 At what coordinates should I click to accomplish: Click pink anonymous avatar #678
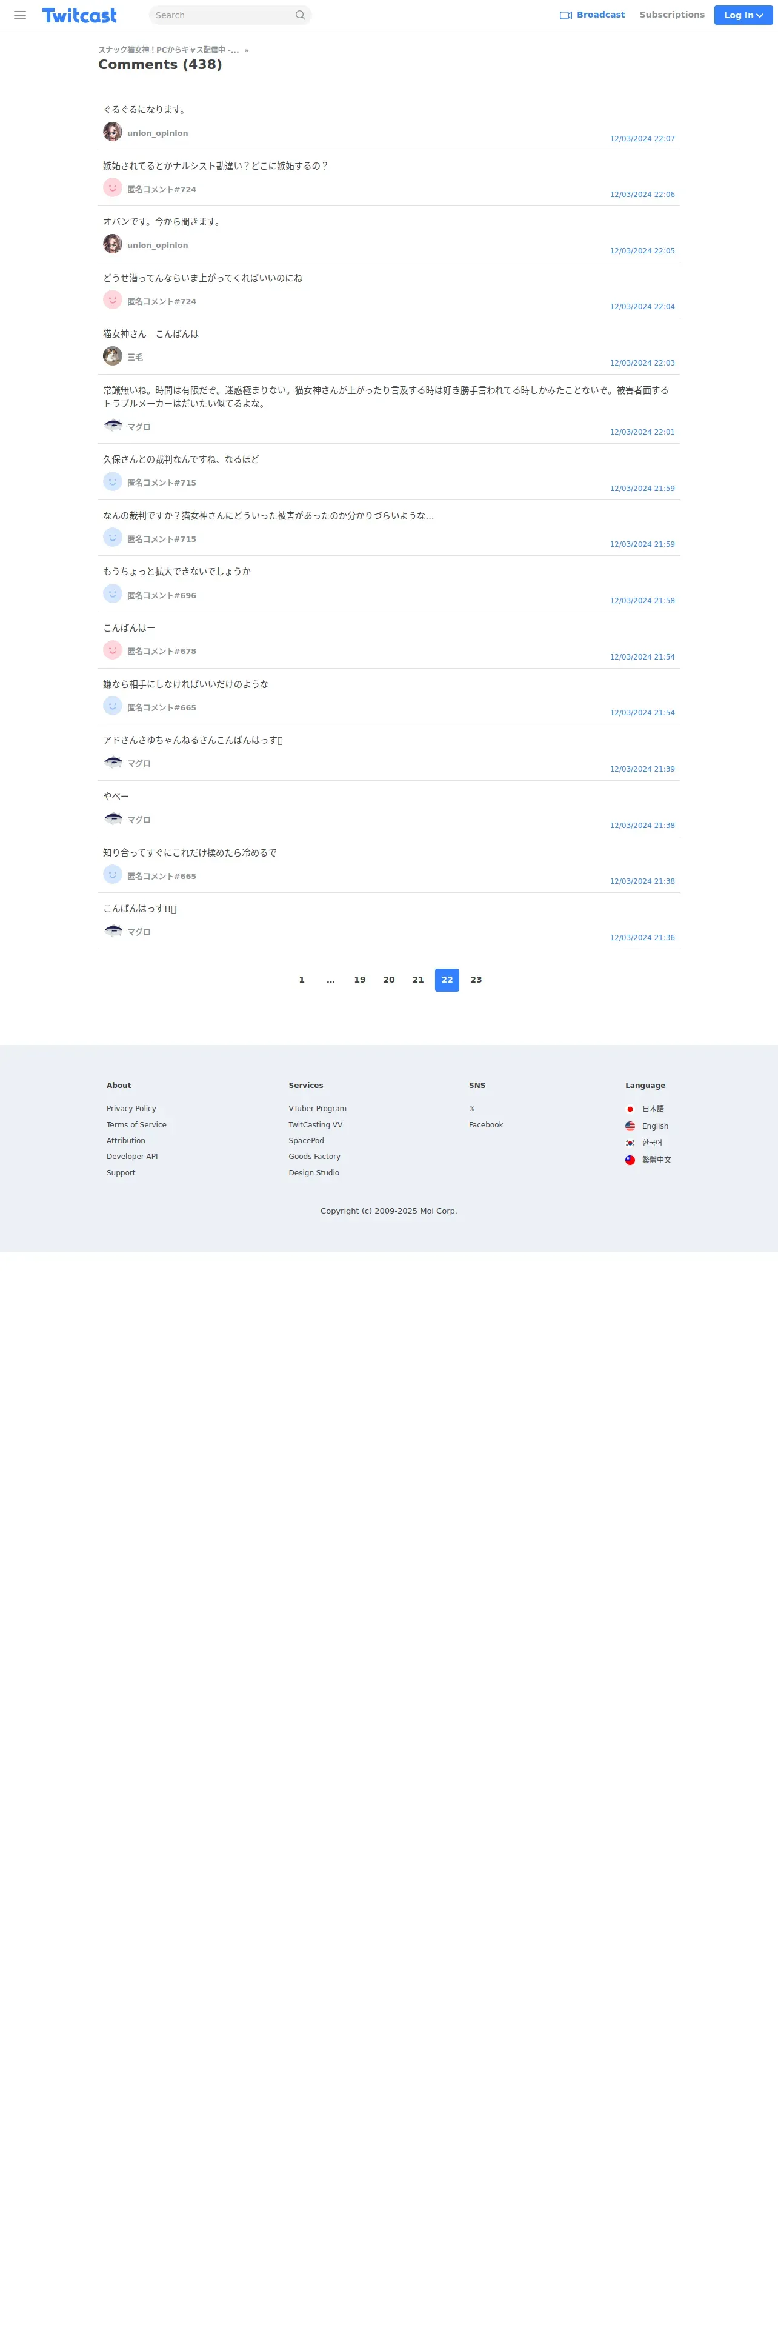pyautogui.click(x=112, y=650)
